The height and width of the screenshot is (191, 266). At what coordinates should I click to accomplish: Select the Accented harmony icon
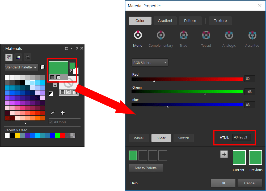point(252,35)
